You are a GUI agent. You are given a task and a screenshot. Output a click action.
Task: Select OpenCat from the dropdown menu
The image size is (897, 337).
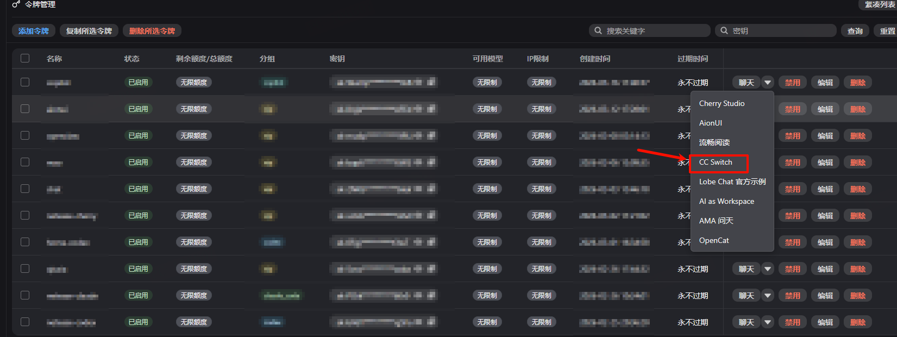[714, 240]
